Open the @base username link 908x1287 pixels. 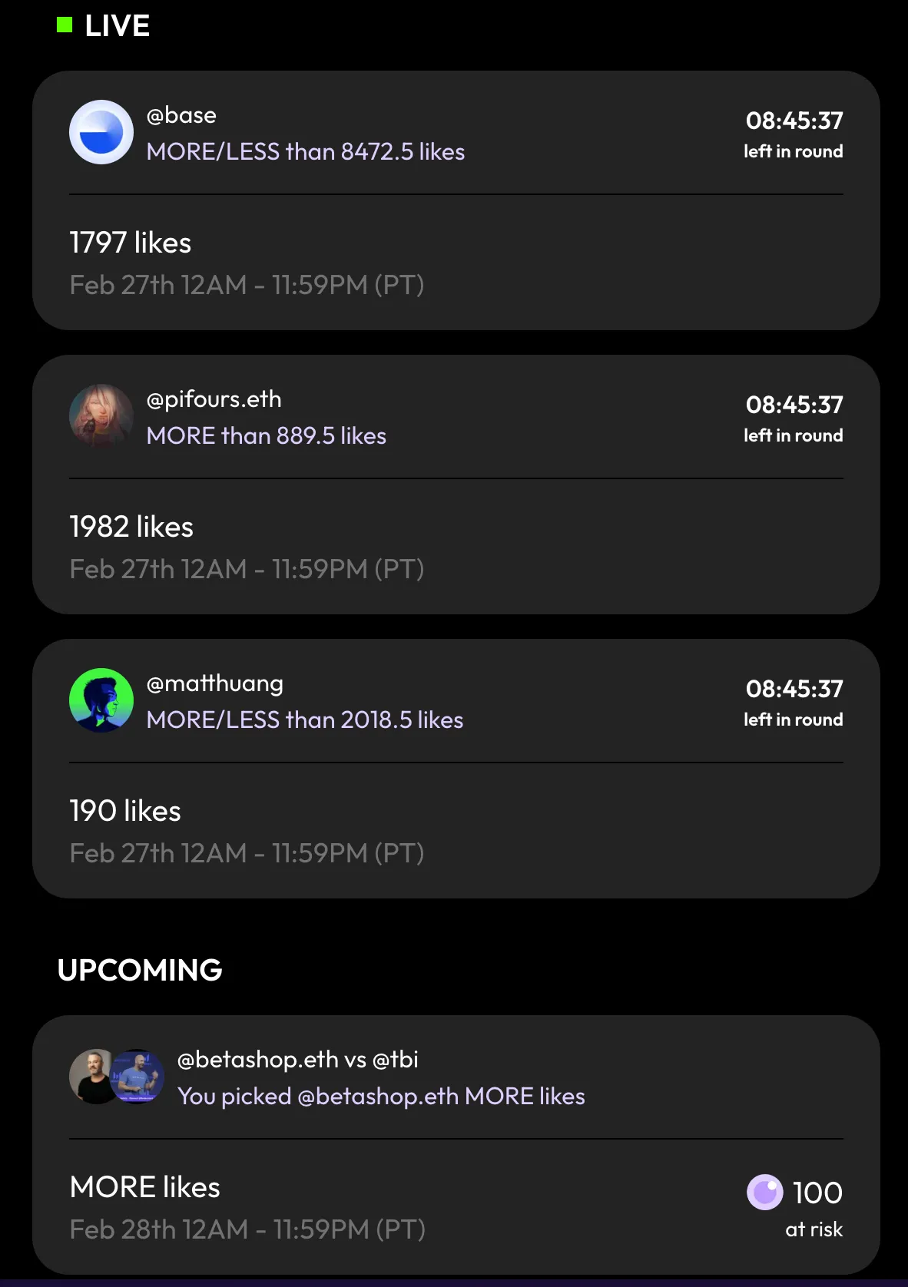point(181,115)
